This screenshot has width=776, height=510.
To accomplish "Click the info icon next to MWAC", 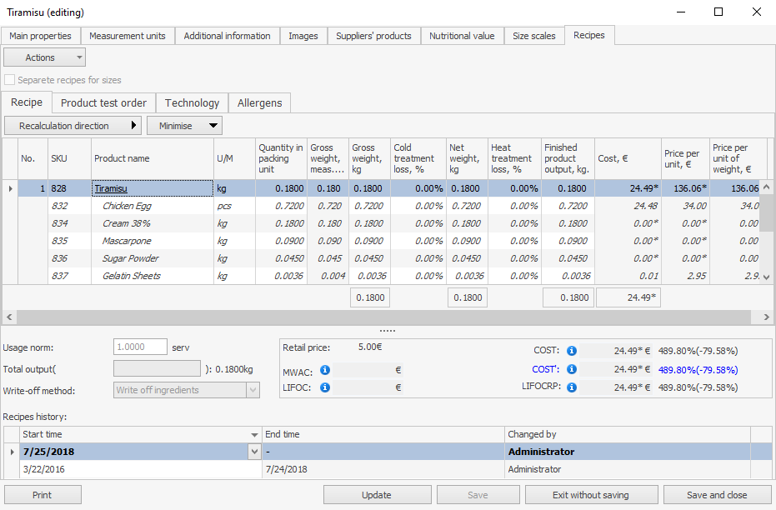I will (325, 370).
